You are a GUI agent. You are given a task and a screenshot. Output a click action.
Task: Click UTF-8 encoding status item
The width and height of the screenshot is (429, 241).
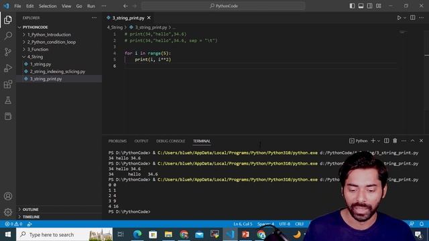(x=284, y=224)
